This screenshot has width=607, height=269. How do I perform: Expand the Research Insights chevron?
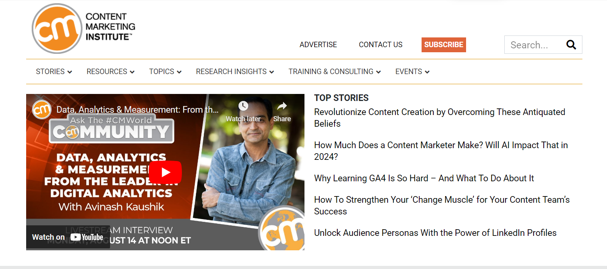coord(272,72)
